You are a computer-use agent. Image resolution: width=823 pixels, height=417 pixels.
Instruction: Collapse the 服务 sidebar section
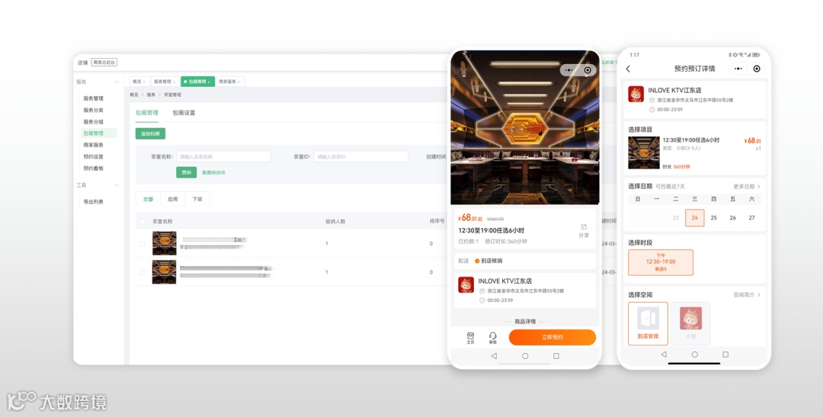[x=117, y=82]
